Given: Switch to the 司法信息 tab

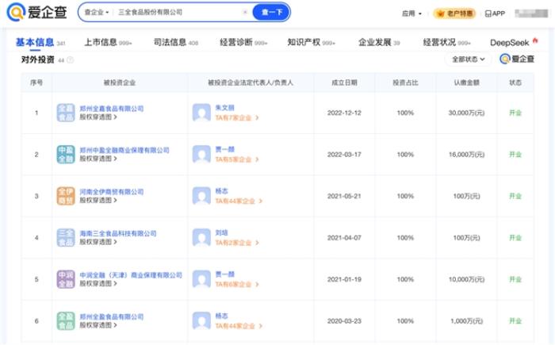Looking at the screenshot, I should point(175,43).
